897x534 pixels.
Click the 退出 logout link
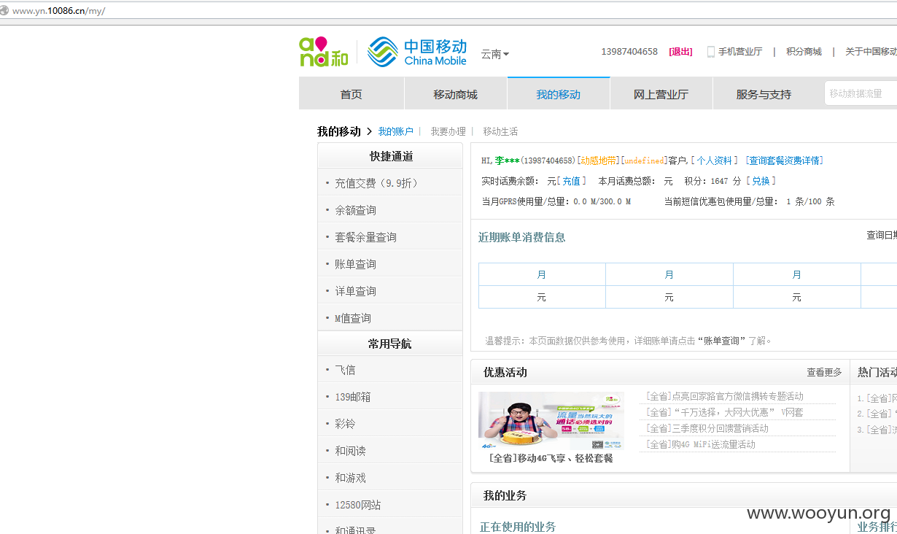coord(680,52)
